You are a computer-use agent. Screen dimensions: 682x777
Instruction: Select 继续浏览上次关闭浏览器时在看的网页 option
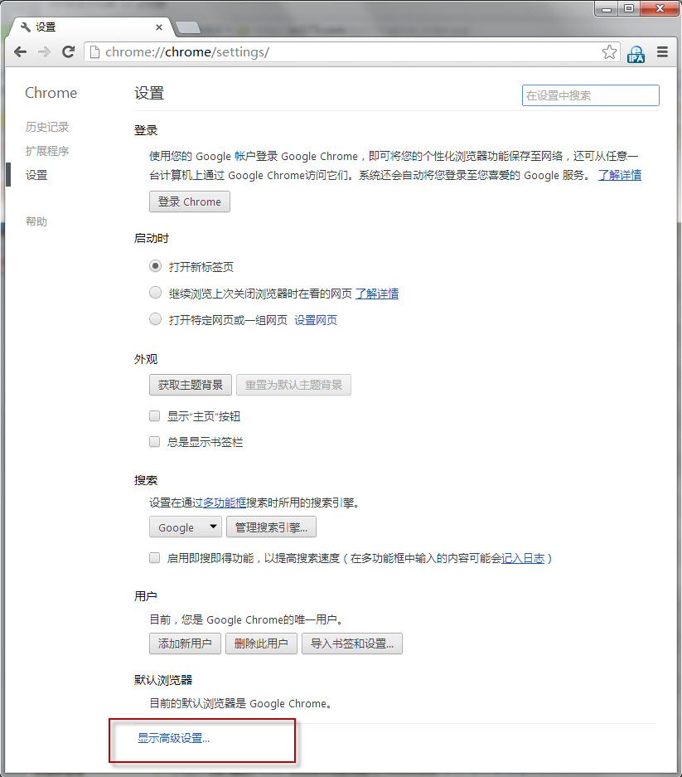pos(155,293)
